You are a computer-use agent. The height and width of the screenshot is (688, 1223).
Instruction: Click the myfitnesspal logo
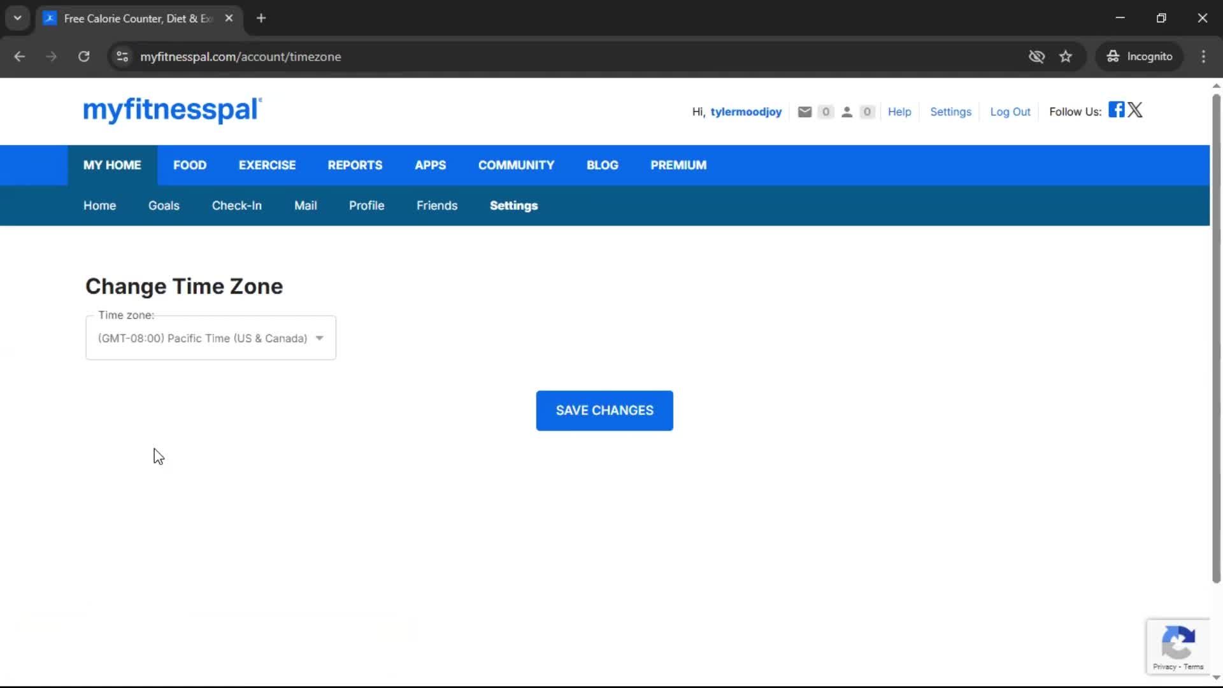point(173,110)
